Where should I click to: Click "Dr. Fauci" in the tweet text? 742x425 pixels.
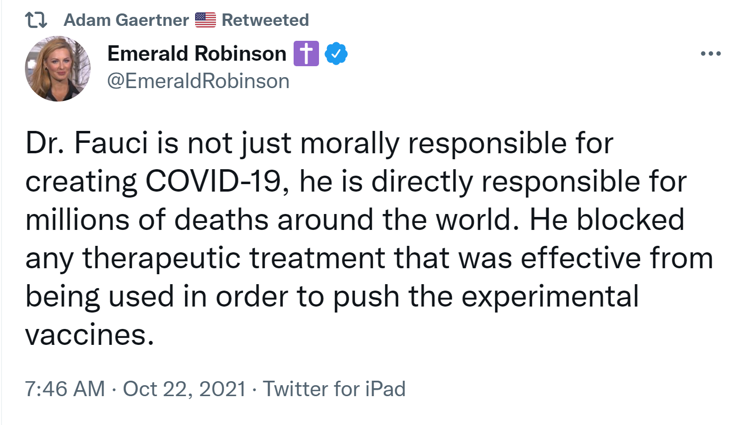87,143
